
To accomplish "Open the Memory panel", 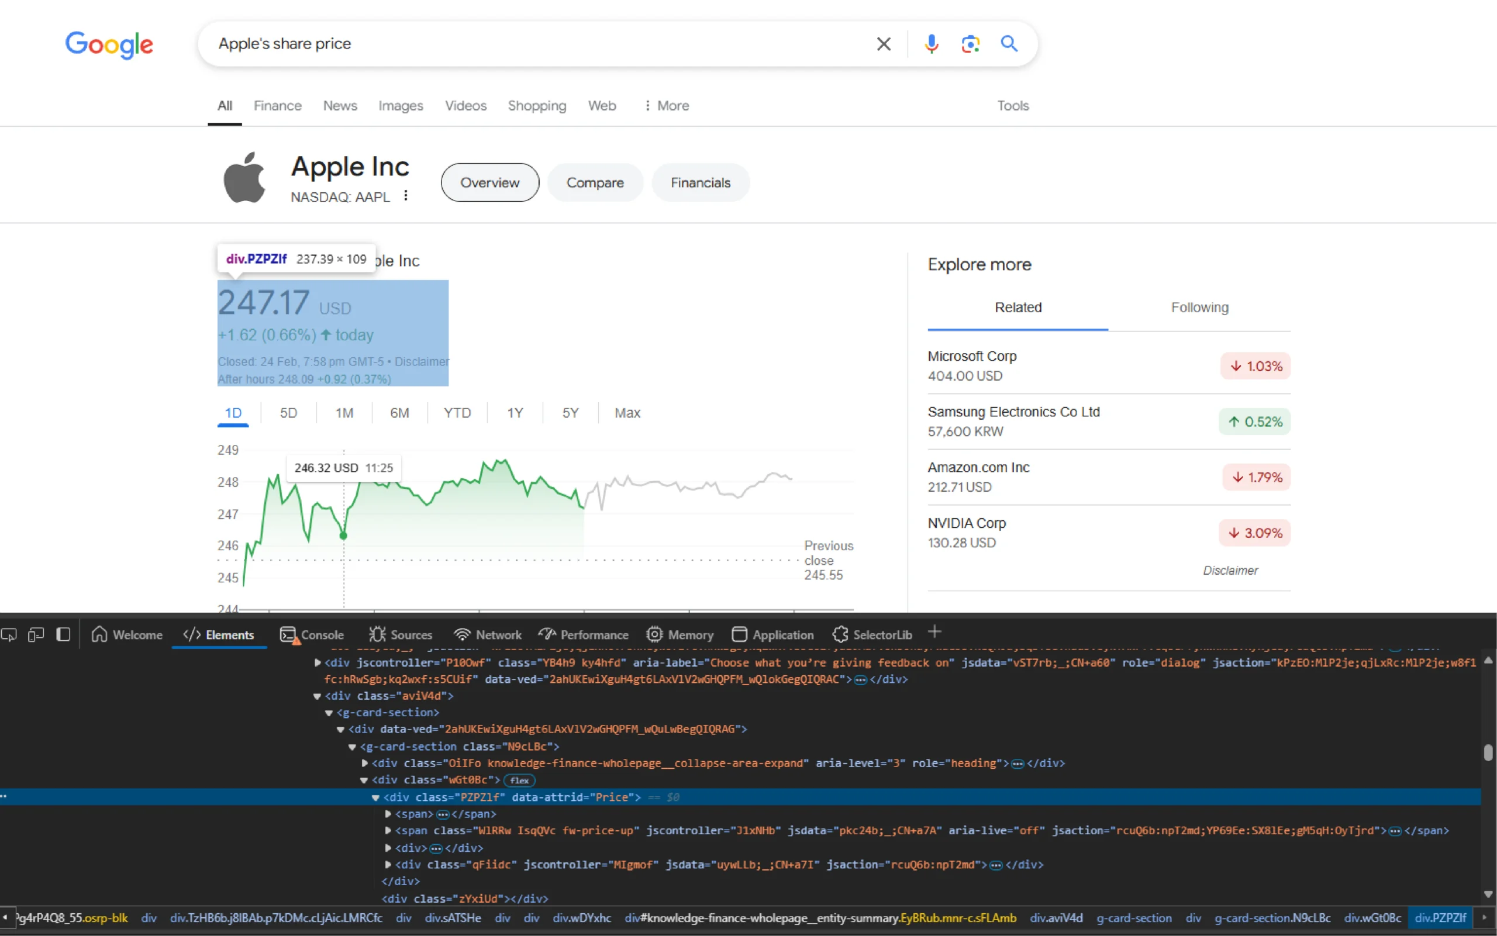I will [679, 634].
